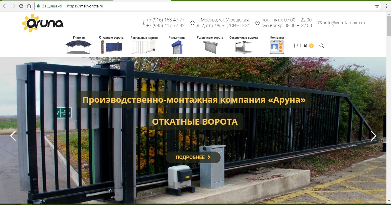
Task: Click the canopy image under Главная
Action: point(78,47)
